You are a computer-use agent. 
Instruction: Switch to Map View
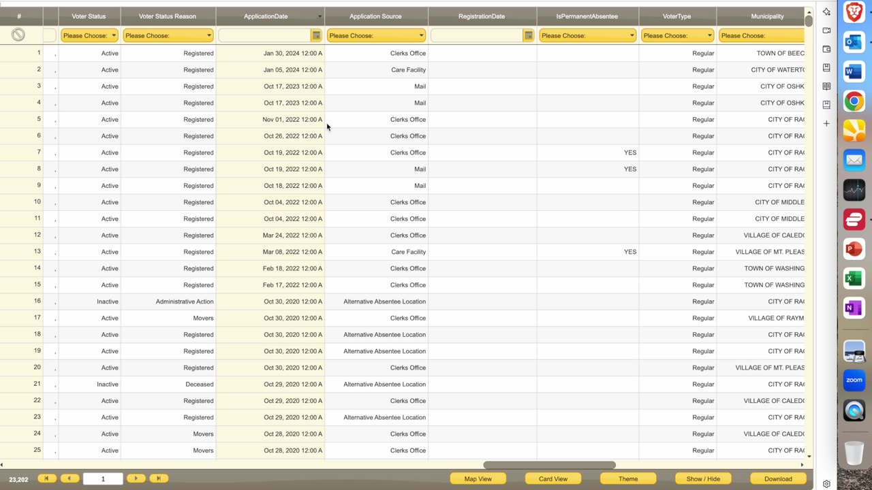coord(478,478)
